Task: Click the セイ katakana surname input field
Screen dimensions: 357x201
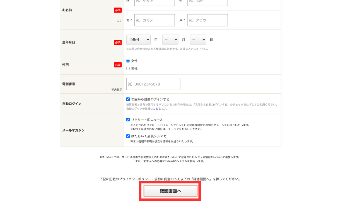Action: pyautogui.click(x=155, y=20)
